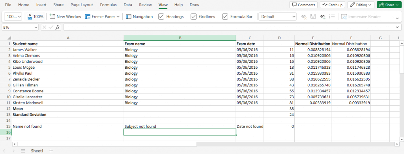Image resolution: width=404 pixels, height=154 pixels.
Task: Open a New Window
Action: (65, 16)
